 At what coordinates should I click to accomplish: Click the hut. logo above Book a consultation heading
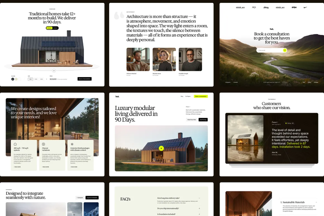point(271,29)
